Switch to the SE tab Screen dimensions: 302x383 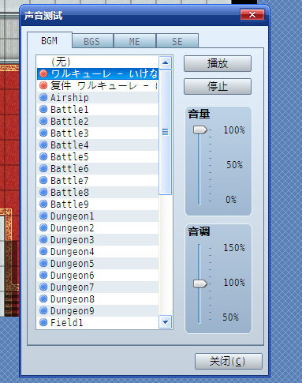pos(177,41)
